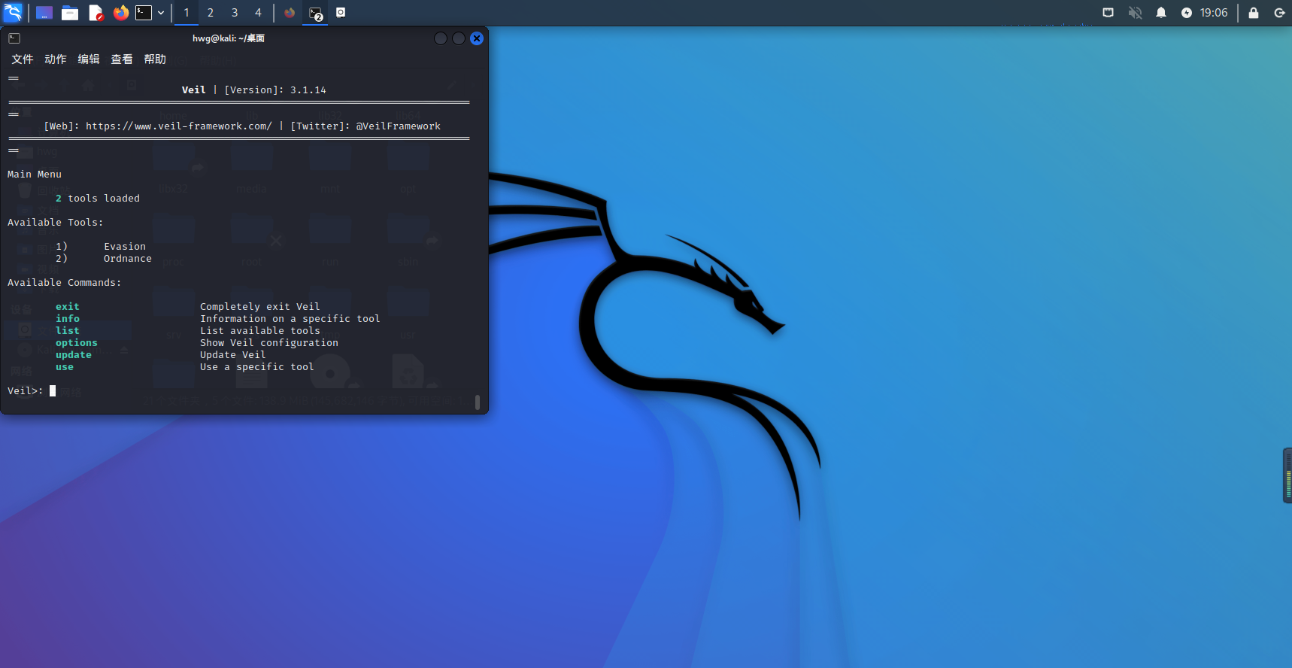This screenshot has height=668, width=1292.
Task: Click the 'Evasion' tool entry
Action: 125,247
